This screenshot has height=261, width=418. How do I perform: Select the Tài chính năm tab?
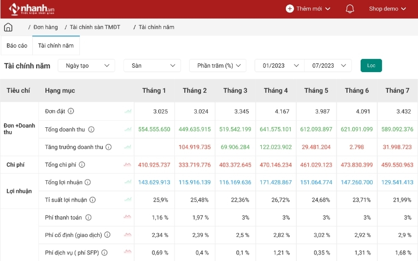coord(56,46)
